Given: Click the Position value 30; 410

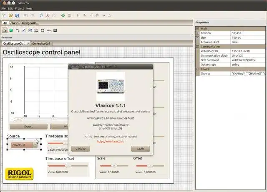Looking at the screenshot, I should coord(248,33).
